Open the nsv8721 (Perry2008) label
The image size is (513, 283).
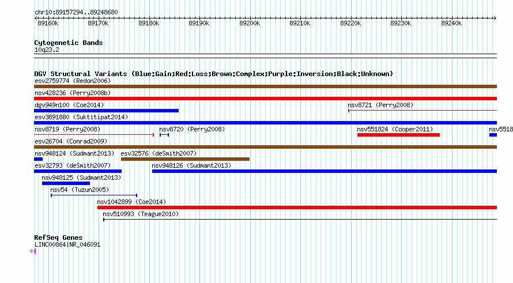click(380, 105)
